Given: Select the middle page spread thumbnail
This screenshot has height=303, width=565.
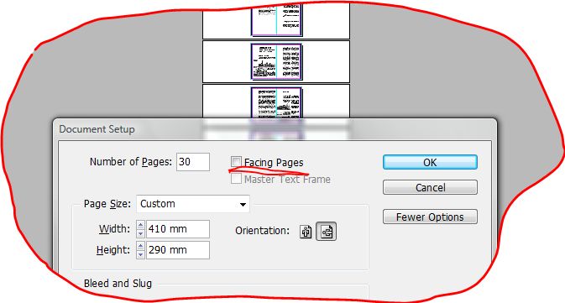Looking at the screenshot, I should [276, 61].
